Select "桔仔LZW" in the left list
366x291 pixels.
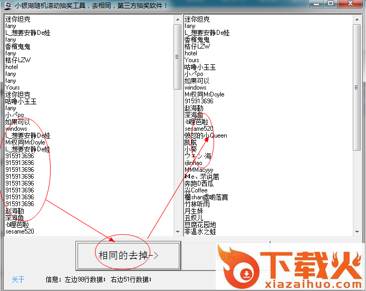pos(18,60)
